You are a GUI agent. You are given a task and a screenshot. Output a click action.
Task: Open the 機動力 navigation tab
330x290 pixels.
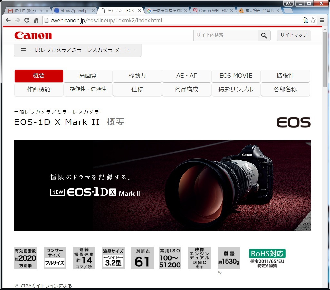137,76
